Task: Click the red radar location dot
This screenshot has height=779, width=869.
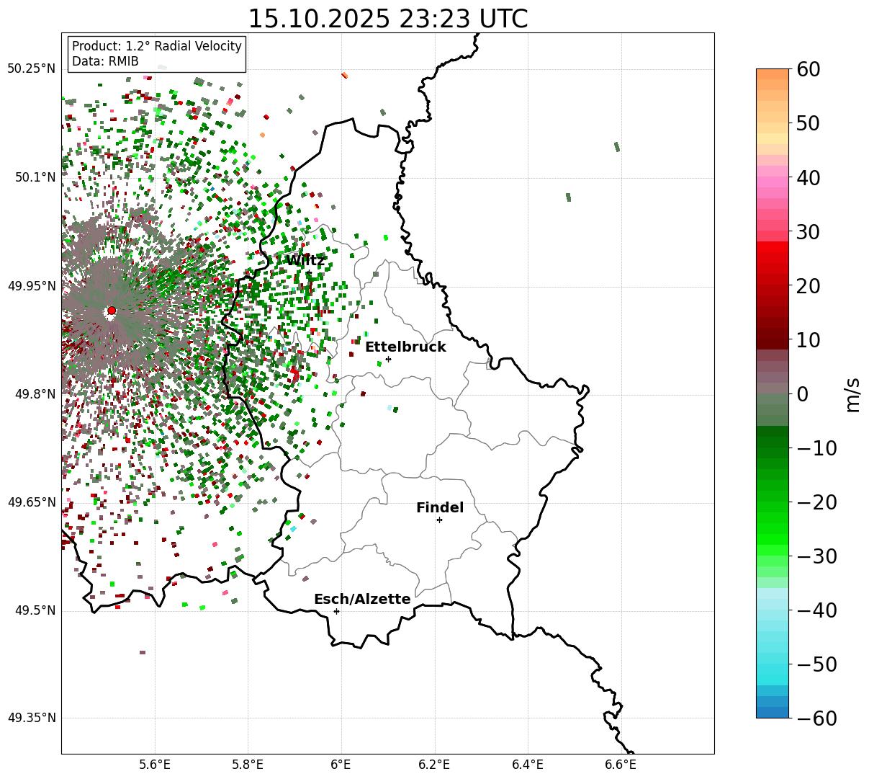Action: pyautogui.click(x=112, y=311)
